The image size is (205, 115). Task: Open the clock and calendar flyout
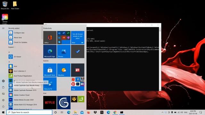[x=193, y=112]
